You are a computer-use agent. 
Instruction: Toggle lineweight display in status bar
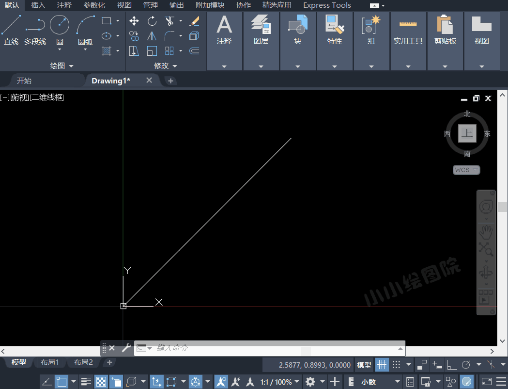(x=86, y=382)
